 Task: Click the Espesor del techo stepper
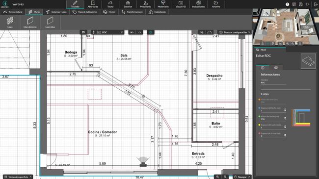[x=285, y=110]
